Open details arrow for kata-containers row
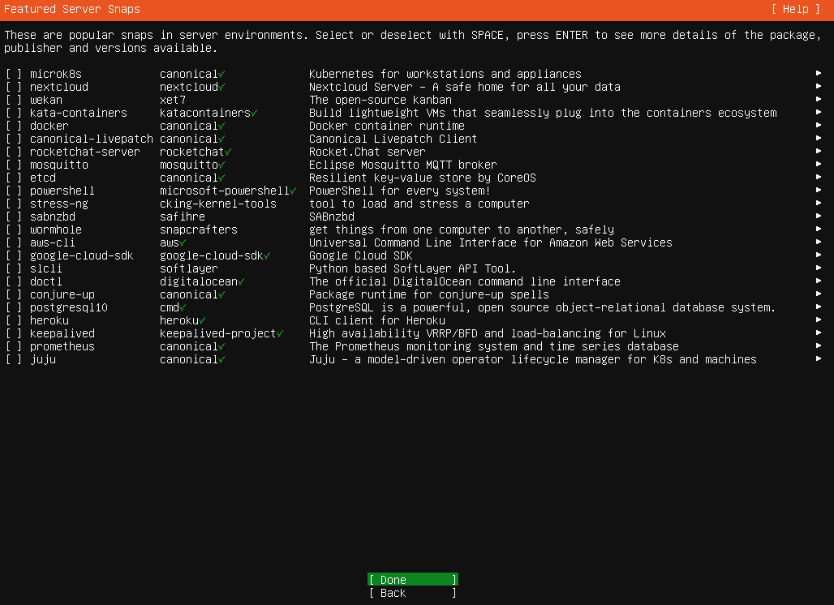Image resolution: width=834 pixels, height=605 pixels. [x=819, y=112]
